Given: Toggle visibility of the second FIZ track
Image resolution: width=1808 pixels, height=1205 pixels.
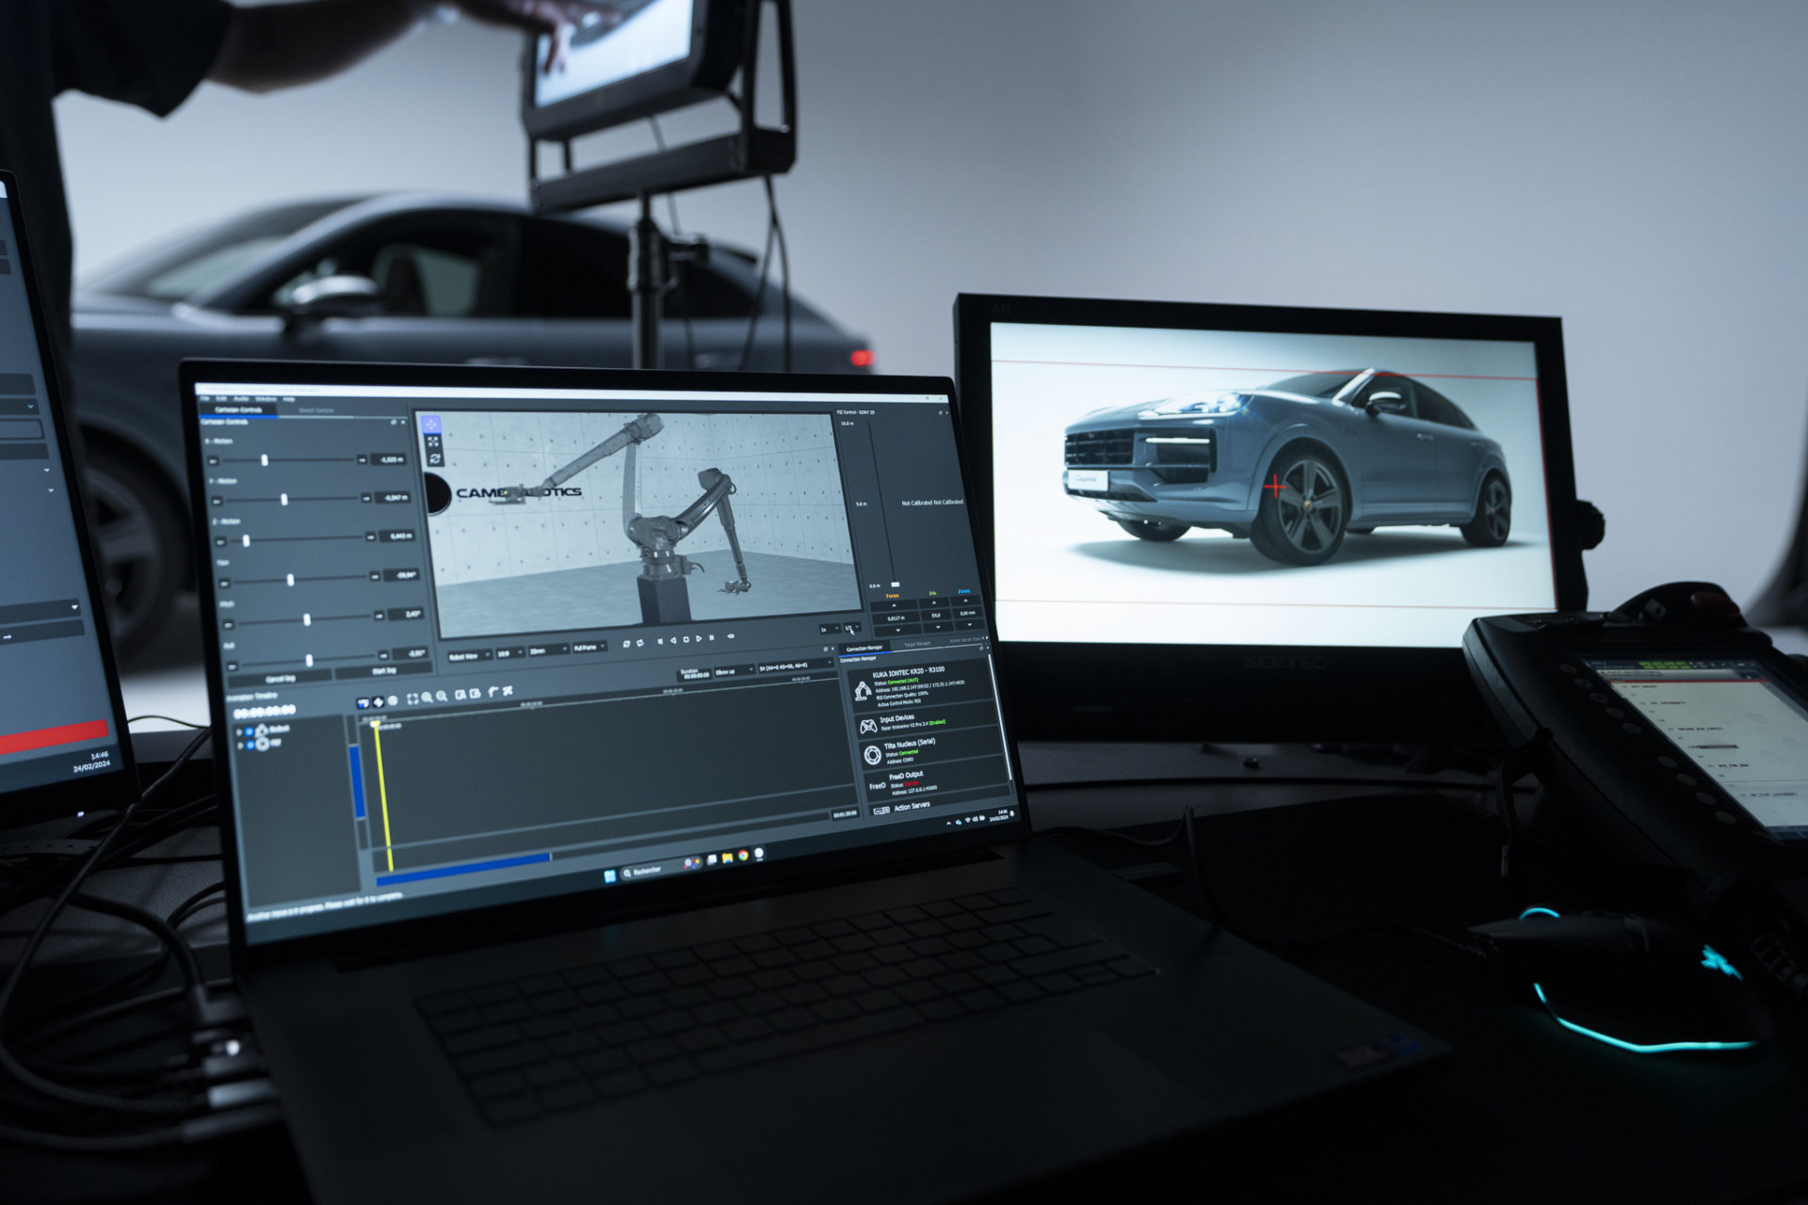Looking at the screenshot, I should coord(251,746).
